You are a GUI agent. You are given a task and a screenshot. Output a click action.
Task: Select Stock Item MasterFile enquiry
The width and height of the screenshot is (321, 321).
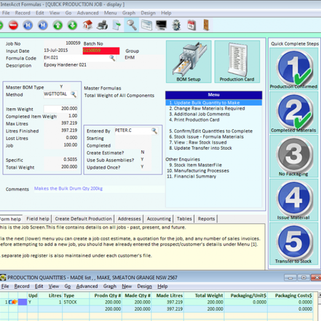195,165
